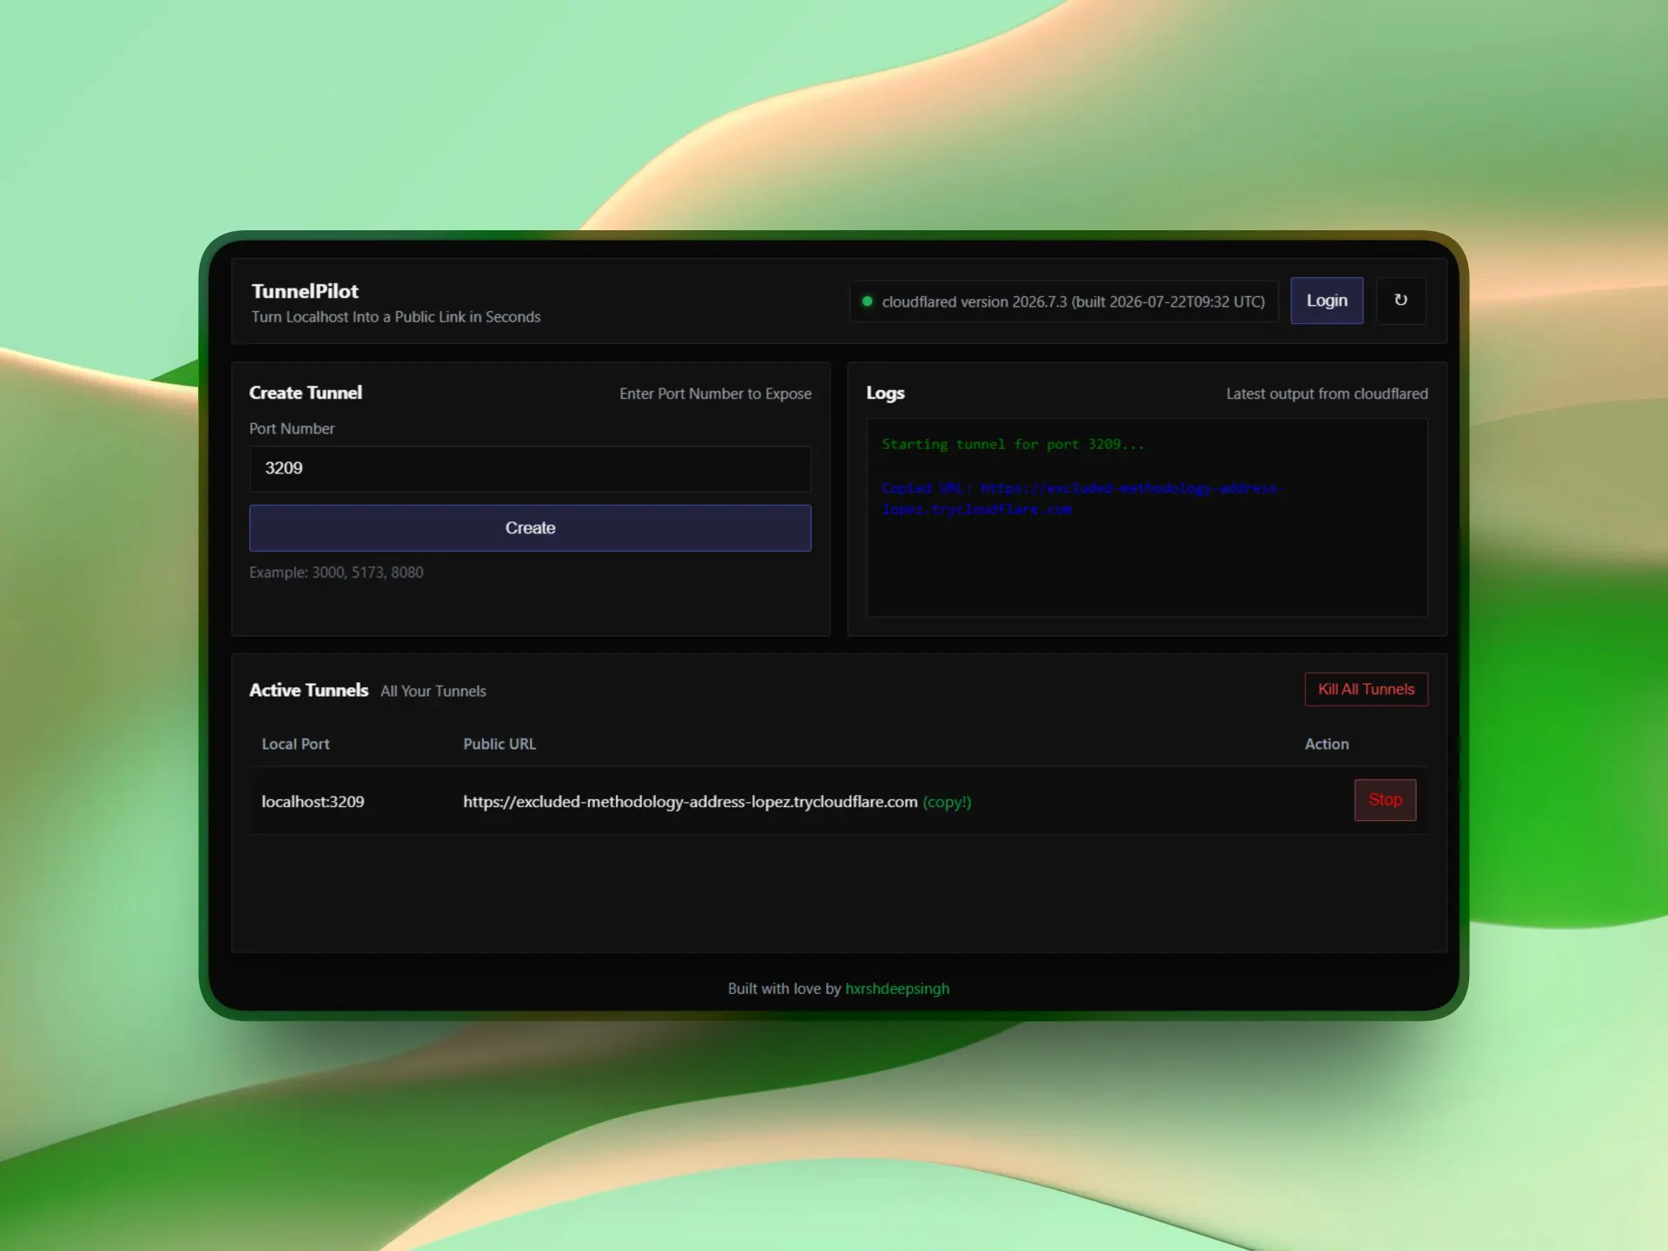
Task: Click the 'Example: 3000, 5173, 8080' hint
Action: tap(336, 573)
